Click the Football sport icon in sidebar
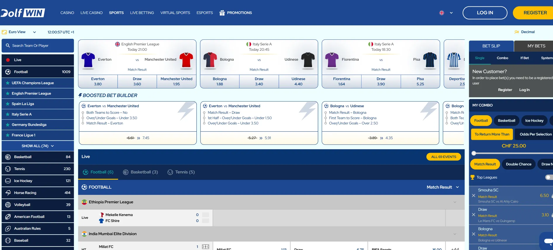Viewport: 553px width, 250px height. [8, 72]
